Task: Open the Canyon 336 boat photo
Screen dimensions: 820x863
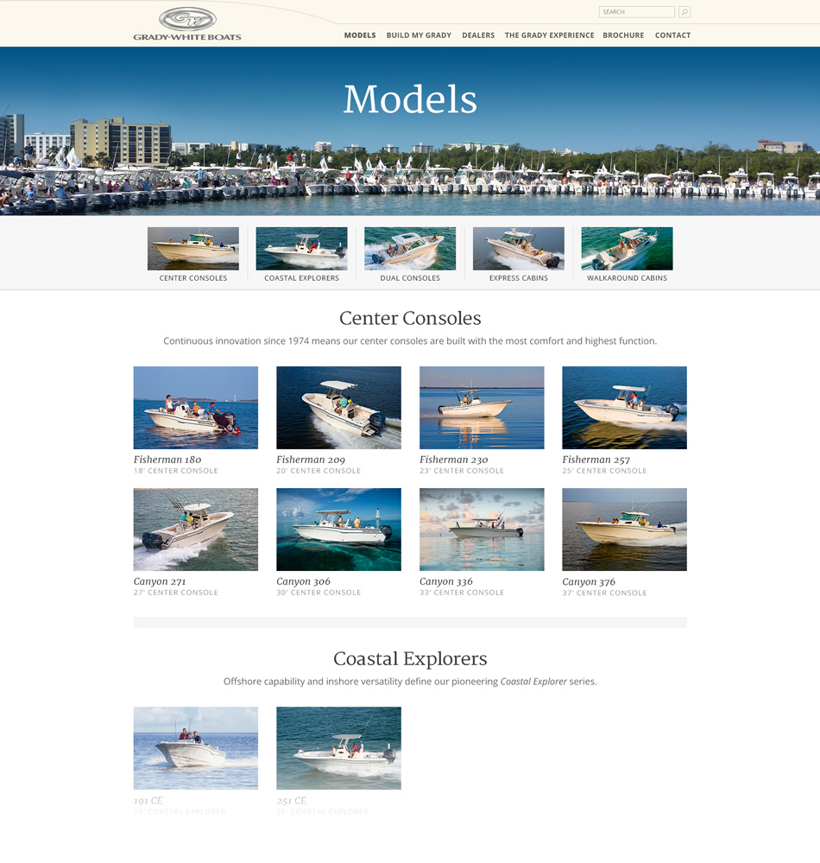Action: (x=482, y=530)
